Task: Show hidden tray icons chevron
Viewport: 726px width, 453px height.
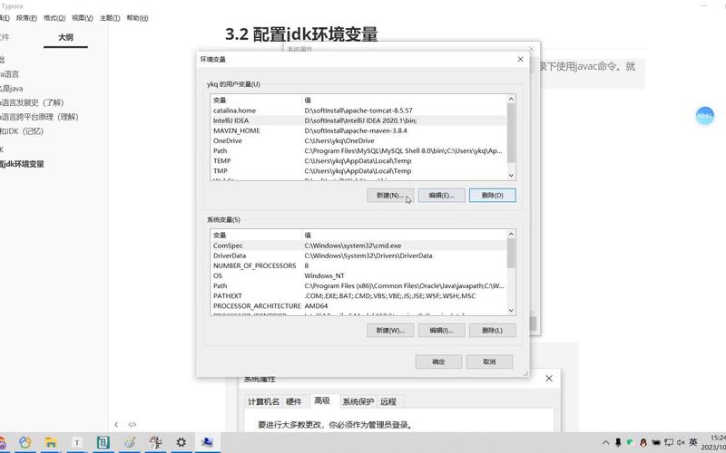Action: coord(605,442)
